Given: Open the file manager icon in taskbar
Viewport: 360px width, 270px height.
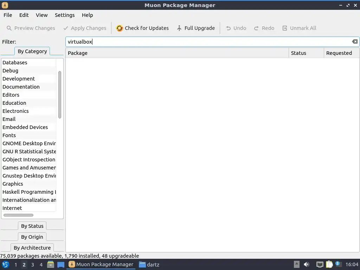Looking at the screenshot, I should [x=51, y=264].
